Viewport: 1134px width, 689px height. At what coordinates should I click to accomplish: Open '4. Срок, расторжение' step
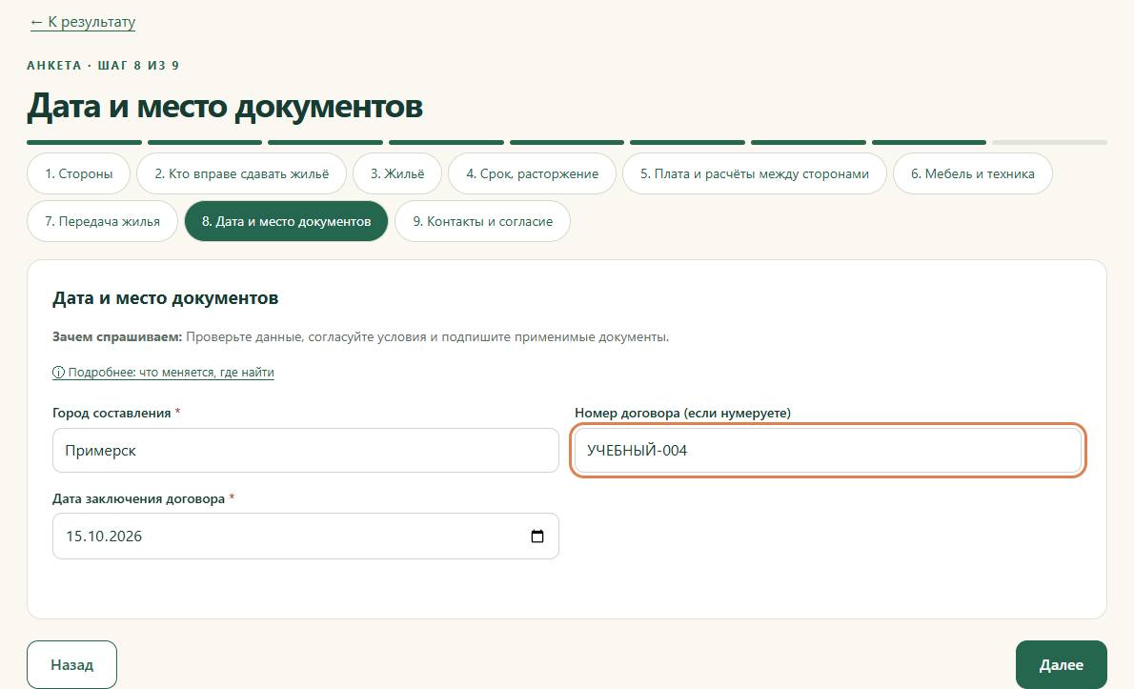(x=533, y=173)
